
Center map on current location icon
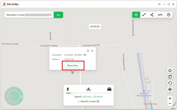[x=170, y=90]
